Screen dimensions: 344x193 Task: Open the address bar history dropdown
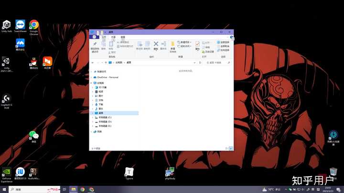coord(194,62)
